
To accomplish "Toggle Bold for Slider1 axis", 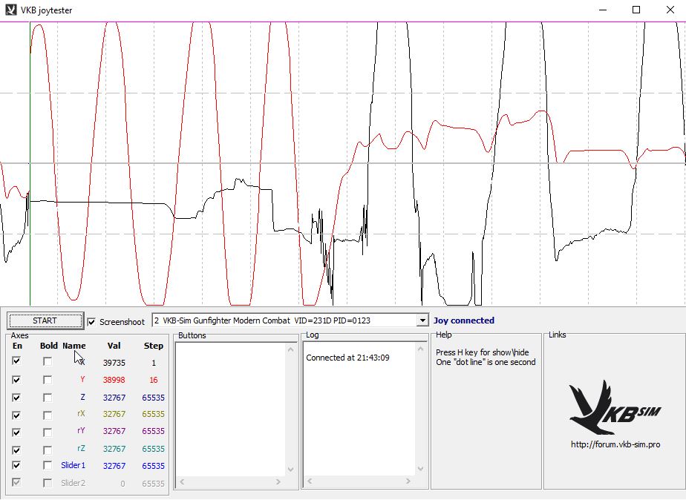I will point(48,466).
